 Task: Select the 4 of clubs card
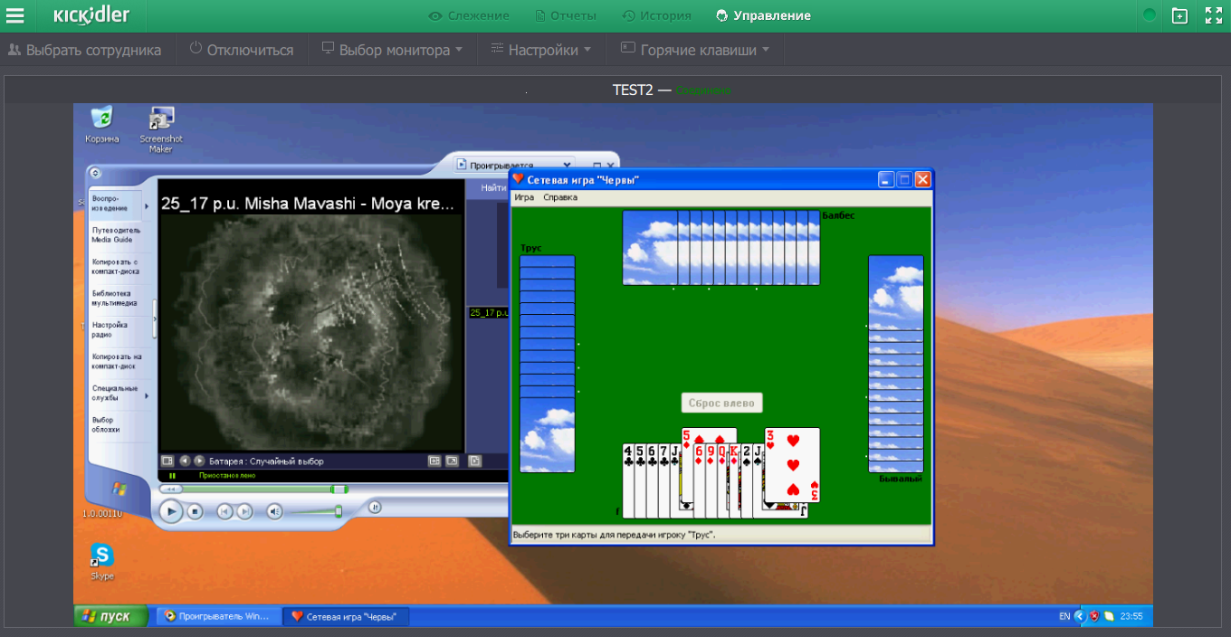pyautogui.click(x=627, y=480)
